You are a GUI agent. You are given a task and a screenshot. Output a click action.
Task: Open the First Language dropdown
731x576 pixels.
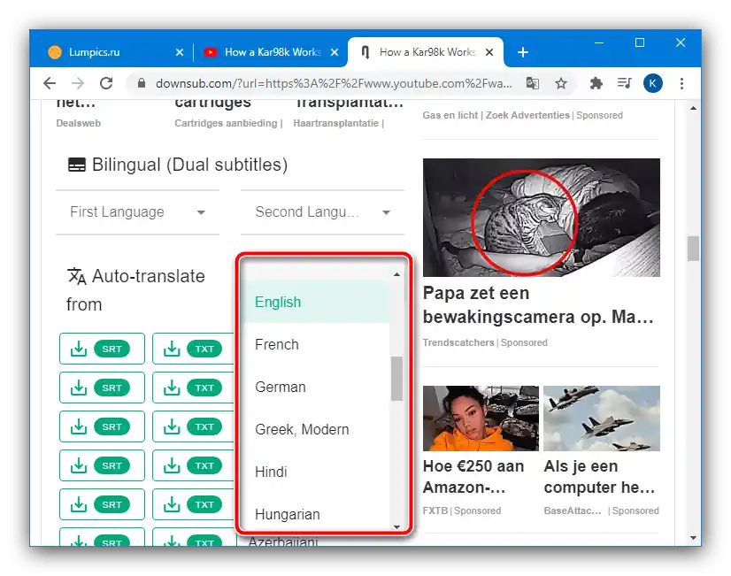pos(137,212)
